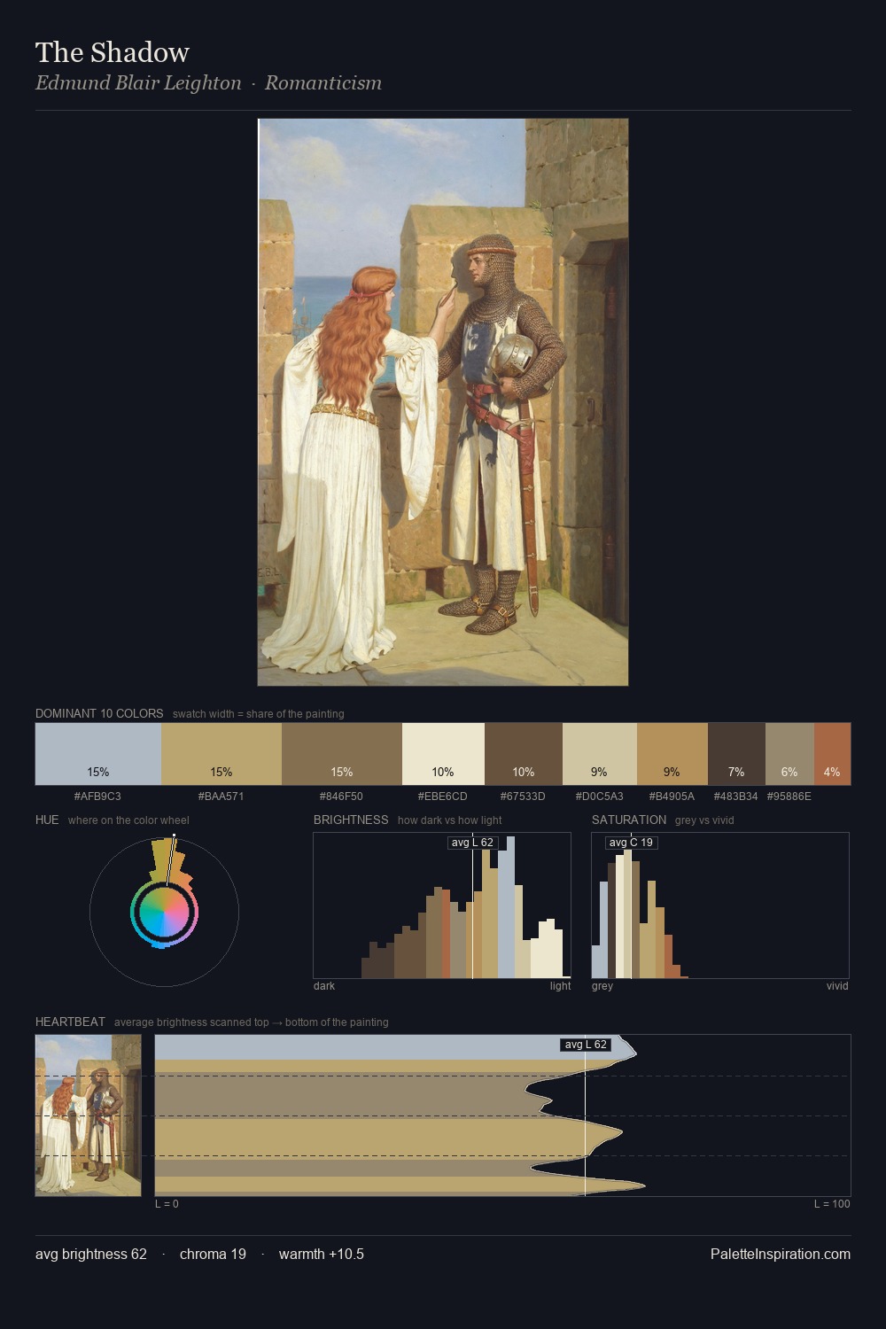Viewport: 886px width, 1329px height.
Task: Click the brightness histogram chart
Action: click(442, 905)
